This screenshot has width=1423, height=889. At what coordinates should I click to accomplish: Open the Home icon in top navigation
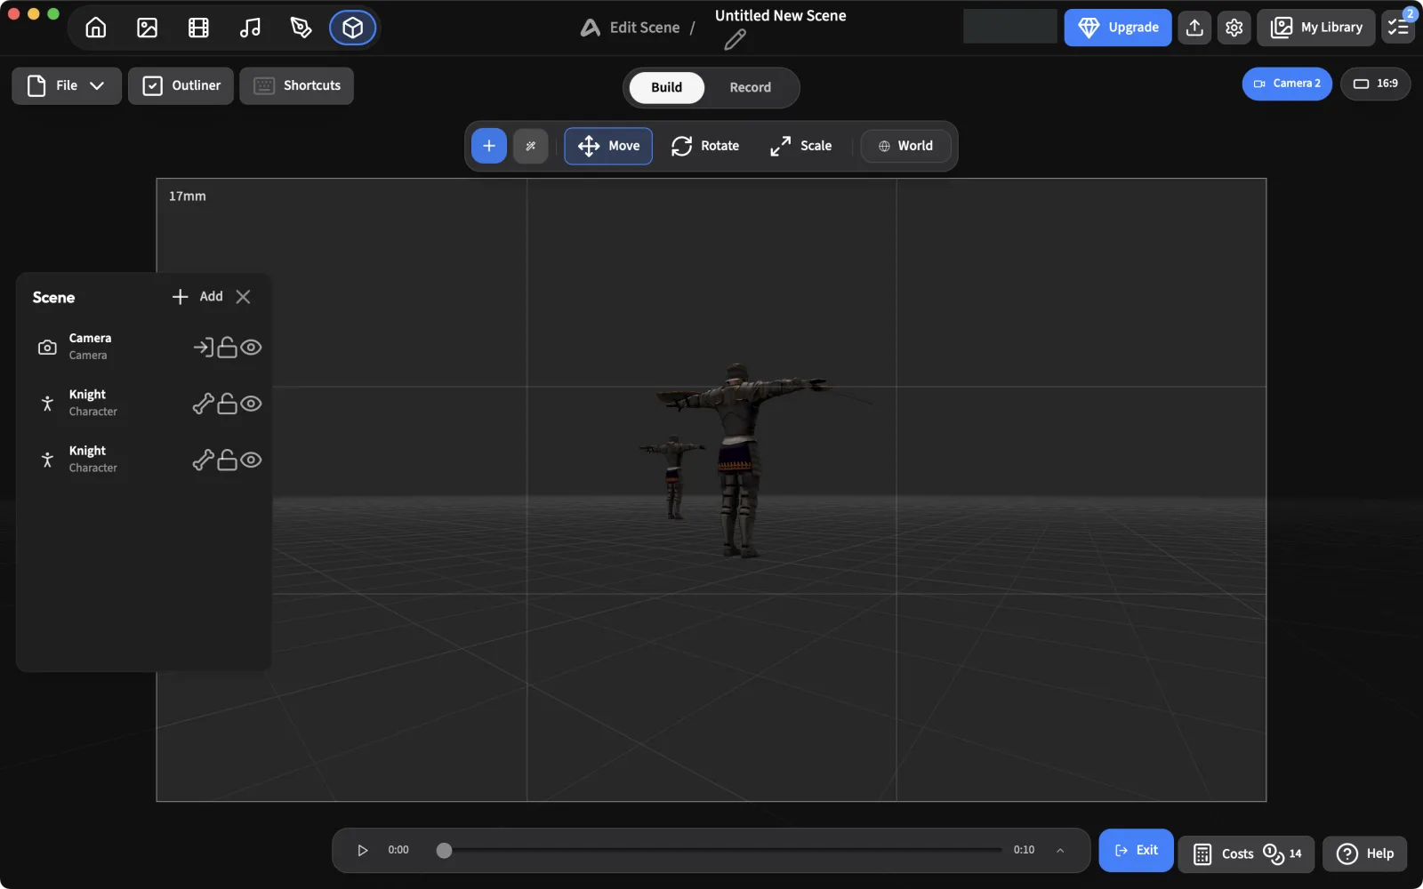coord(96,28)
